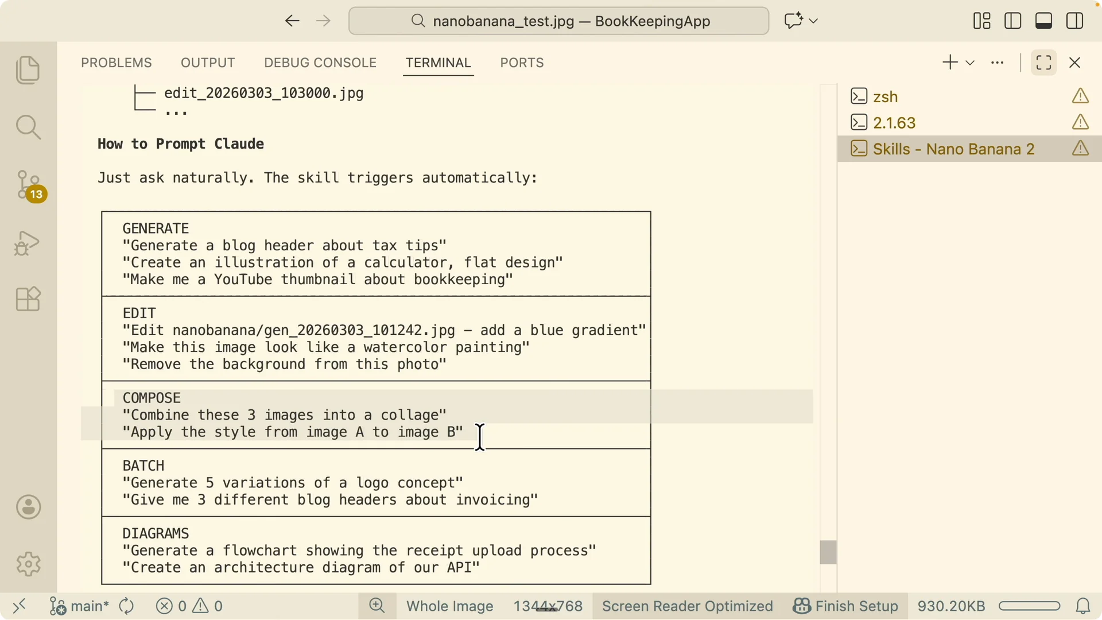Viewport: 1102px width, 620px height.
Task: Open the Extensions view
Action: tap(28, 299)
